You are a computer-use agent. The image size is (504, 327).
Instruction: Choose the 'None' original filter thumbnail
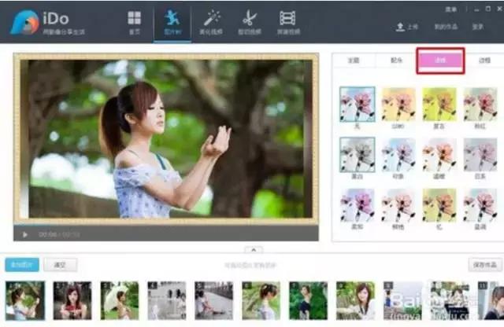pyautogui.click(x=357, y=105)
